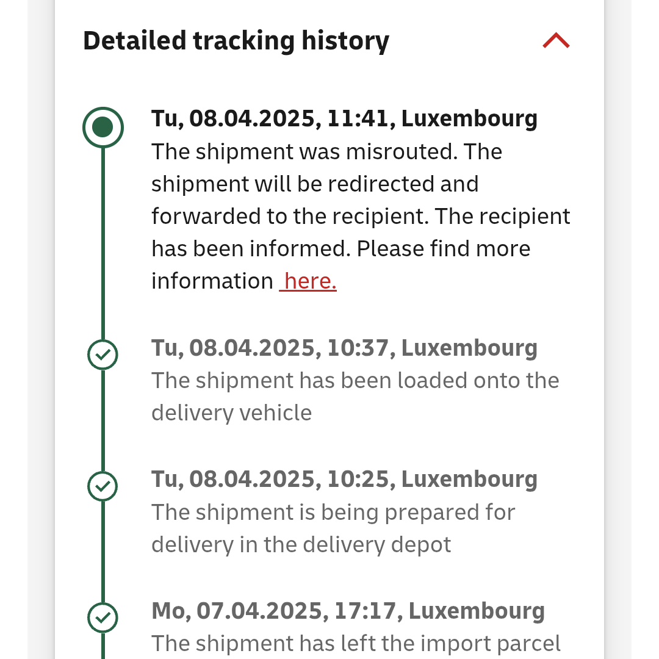Click the current status marker at 11:41
The height and width of the screenshot is (659, 659).
point(103,128)
